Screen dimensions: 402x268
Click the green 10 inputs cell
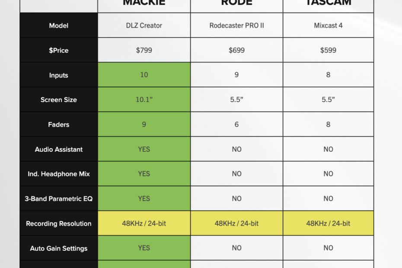[144, 75]
